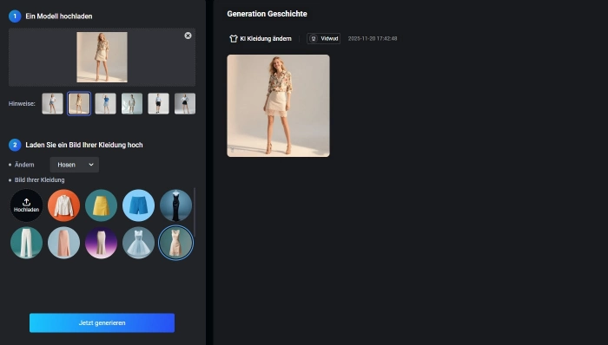Pick the blue shorts clothing sample
This screenshot has width=608, height=345.
[x=138, y=205]
